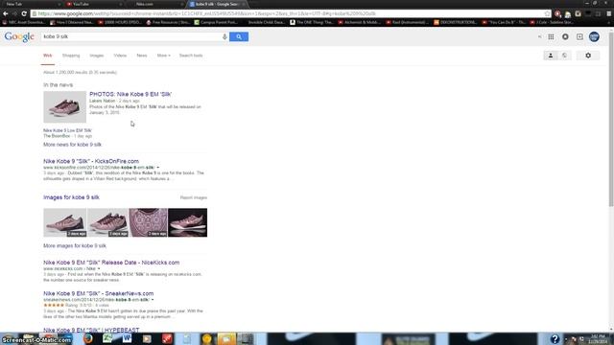Viewport: 614px width, 345px height.
Task: Expand the nicekicks.com result URL dropdown arrow
Action: pos(99,268)
